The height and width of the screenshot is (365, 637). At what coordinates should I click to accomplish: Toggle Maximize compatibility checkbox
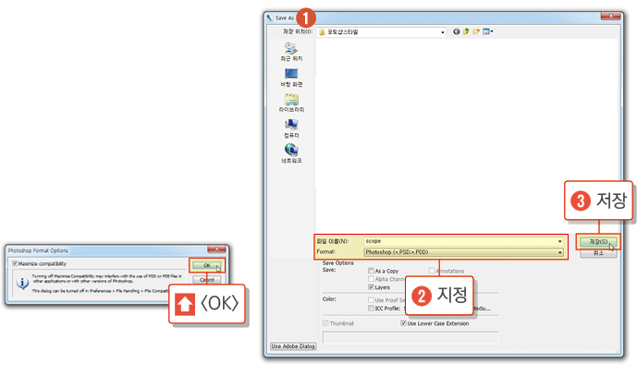(x=15, y=263)
